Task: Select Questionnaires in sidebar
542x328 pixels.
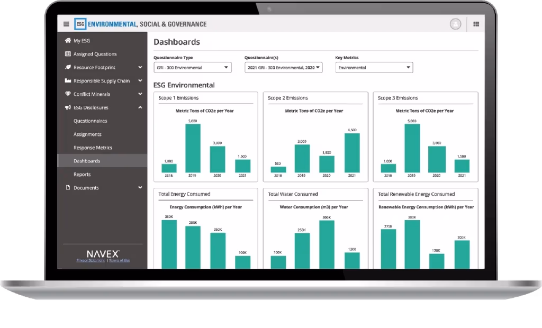Action: coord(90,121)
